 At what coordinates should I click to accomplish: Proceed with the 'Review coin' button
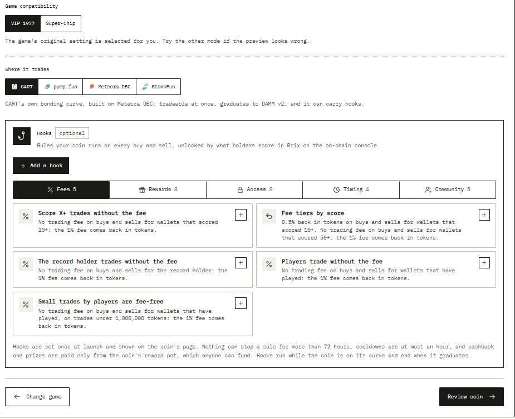(x=472, y=397)
